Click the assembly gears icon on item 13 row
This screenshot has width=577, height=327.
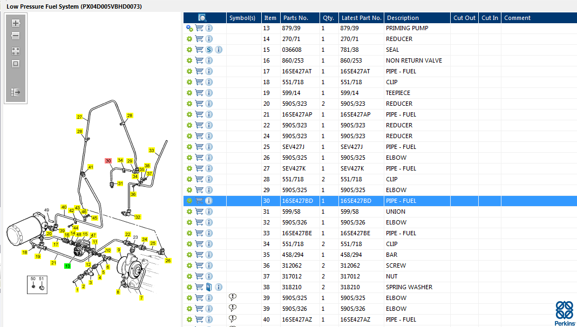[x=189, y=28]
